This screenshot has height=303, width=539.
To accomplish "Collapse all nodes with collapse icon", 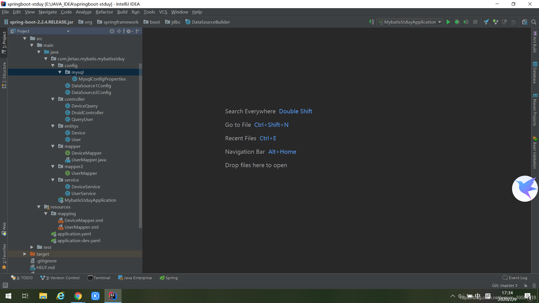I will pos(119,31).
